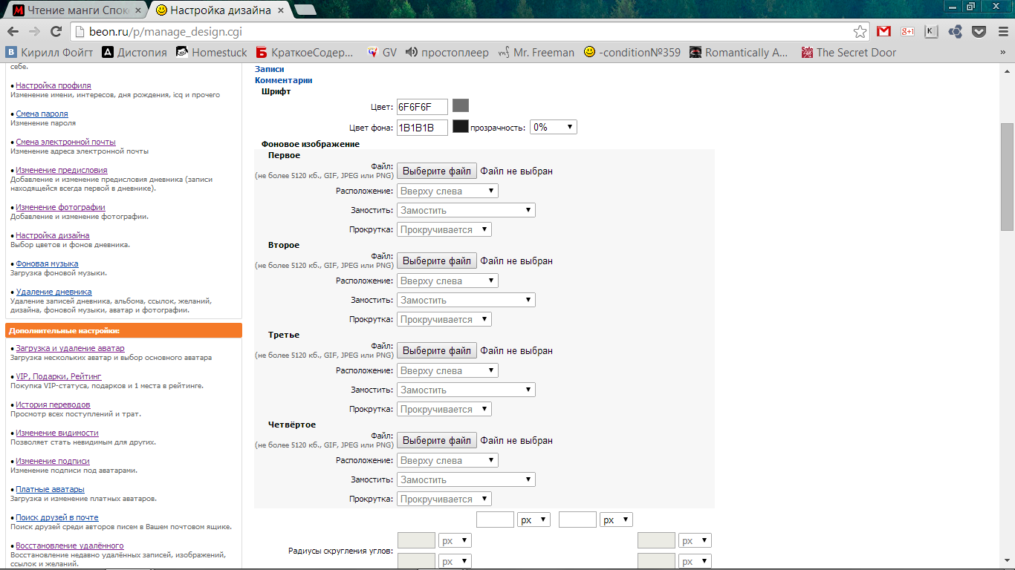The width and height of the screenshot is (1015, 570).
Task: Open Изменение предисловия link
Action: tap(62, 170)
